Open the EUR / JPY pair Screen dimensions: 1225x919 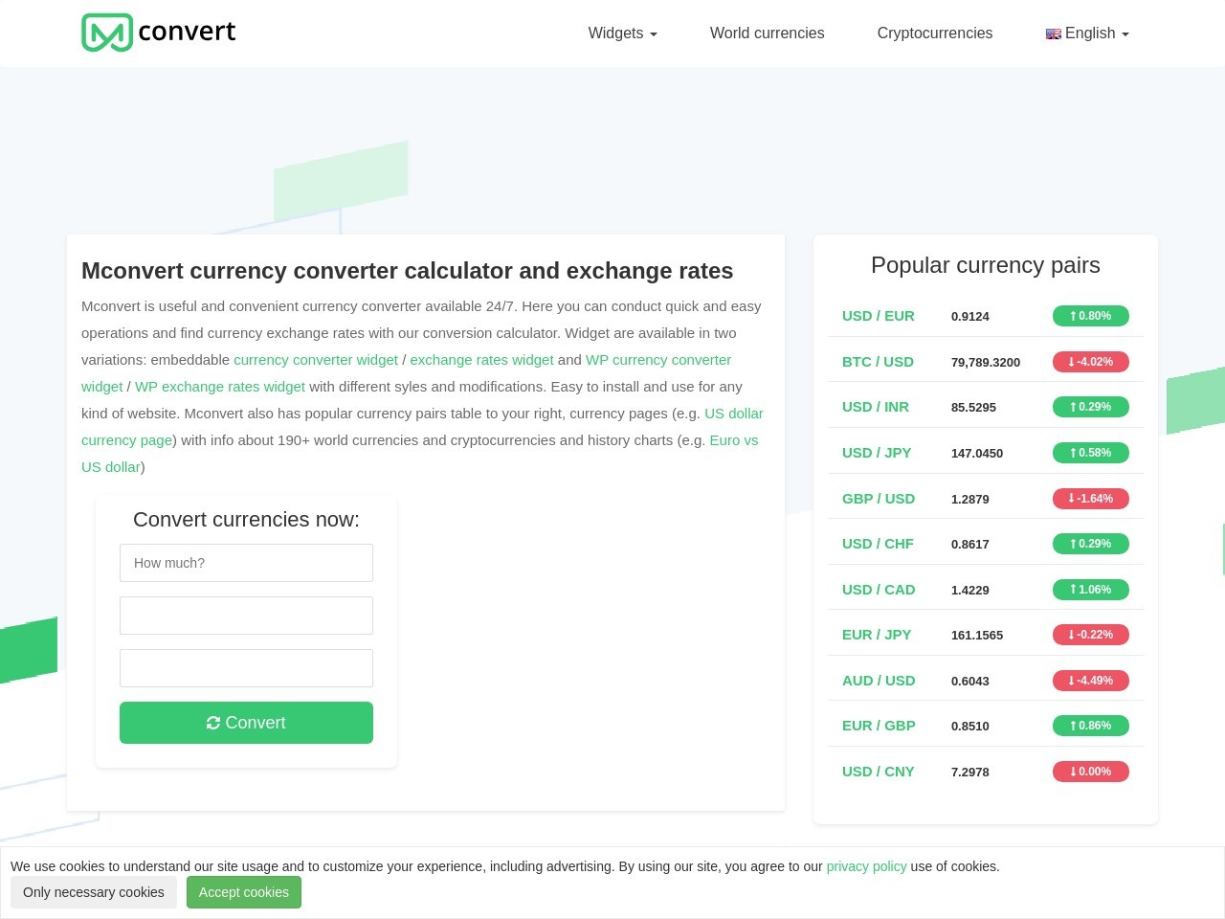coord(877,635)
